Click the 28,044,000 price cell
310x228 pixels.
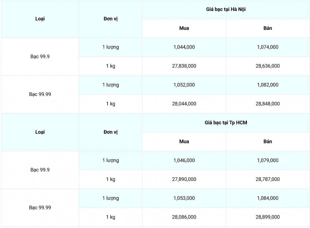point(184,104)
